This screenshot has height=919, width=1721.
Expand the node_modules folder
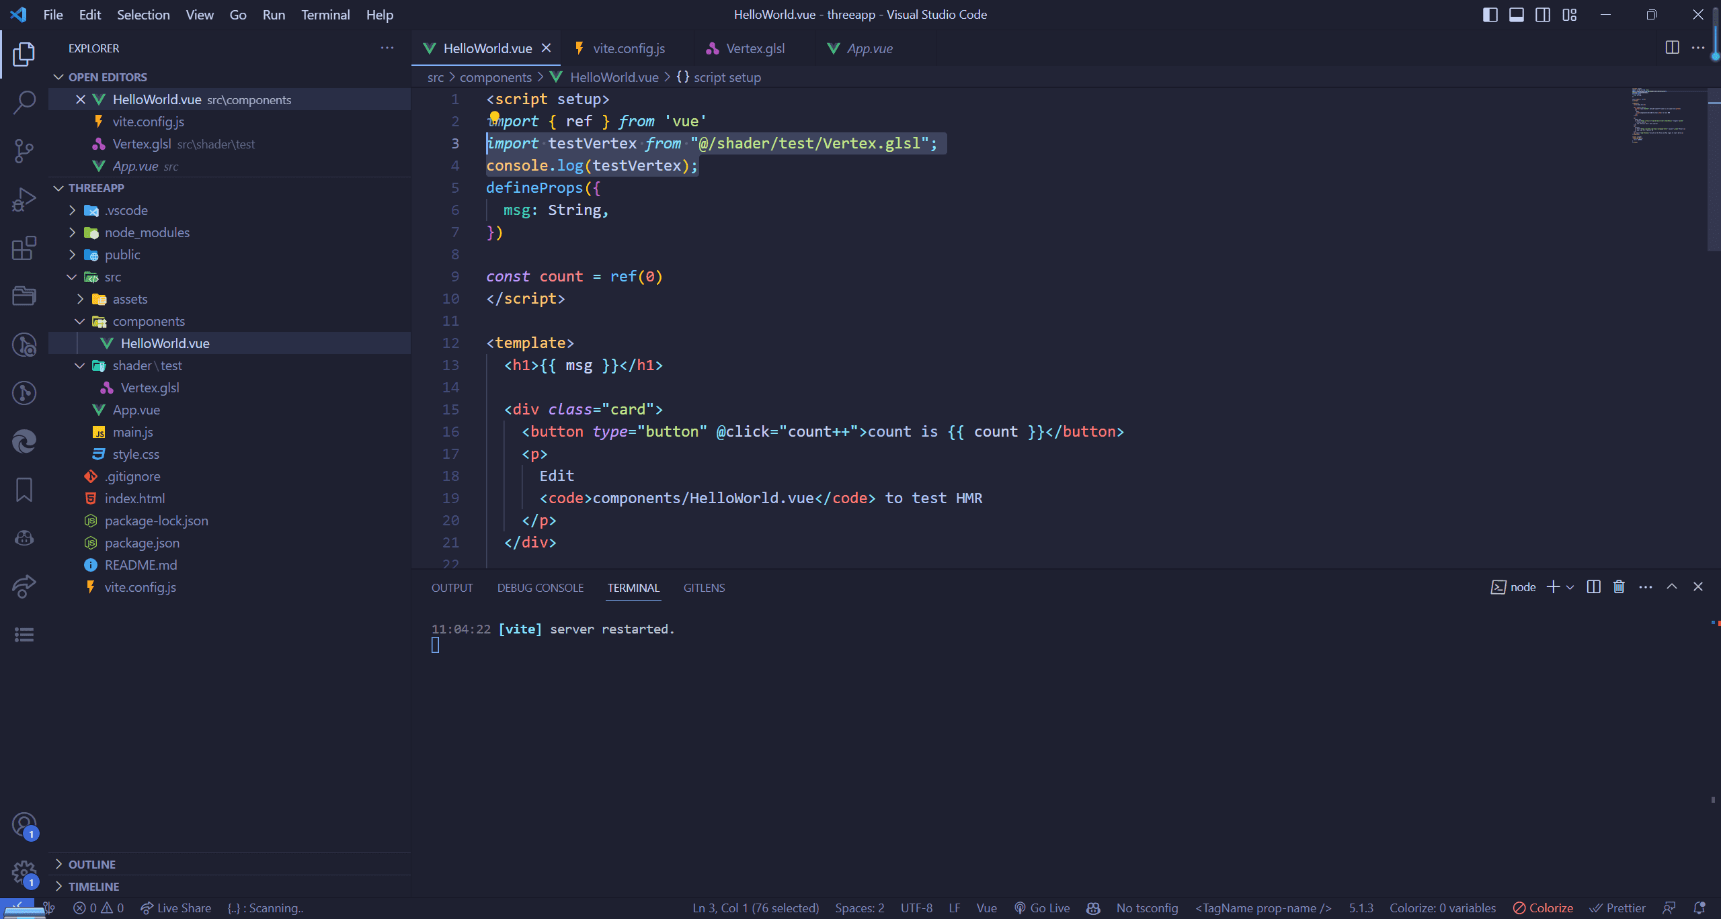73,232
